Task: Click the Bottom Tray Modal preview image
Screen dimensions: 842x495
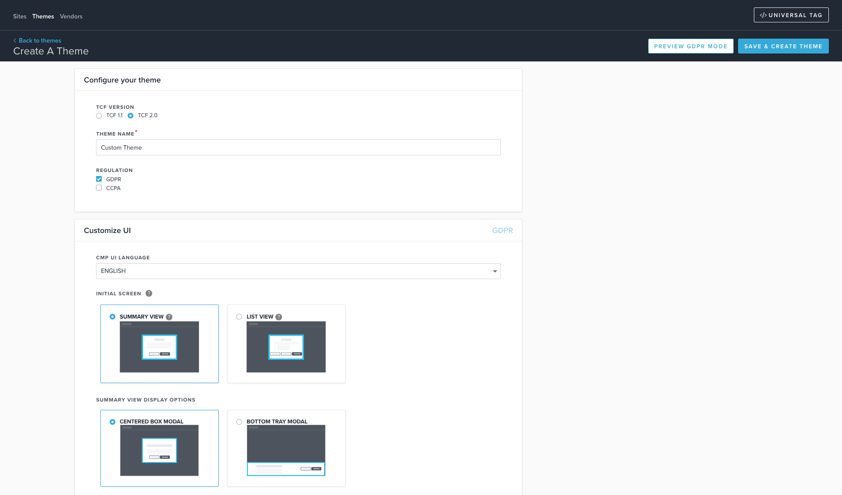Action: coord(286,450)
